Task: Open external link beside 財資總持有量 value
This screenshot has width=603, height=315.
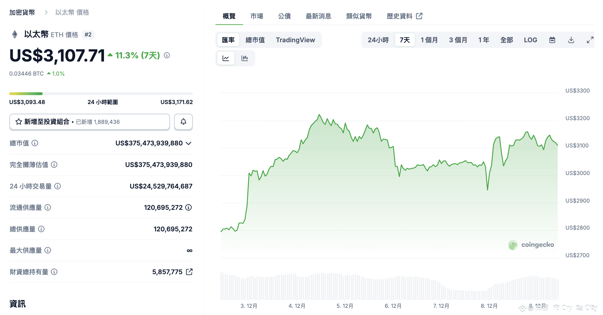Action: (189, 272)
